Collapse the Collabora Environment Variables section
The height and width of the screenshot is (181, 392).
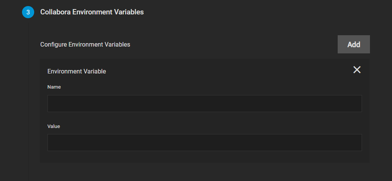[x=92, y=12]
